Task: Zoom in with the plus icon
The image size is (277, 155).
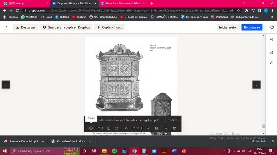Action: 109,128
